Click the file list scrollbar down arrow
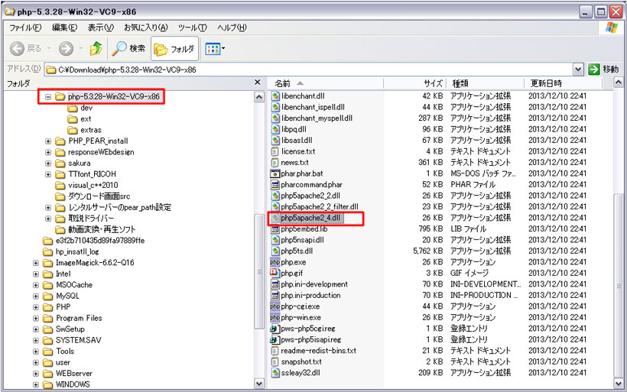This screenshot has height=392, width=627. pos(618,384)
